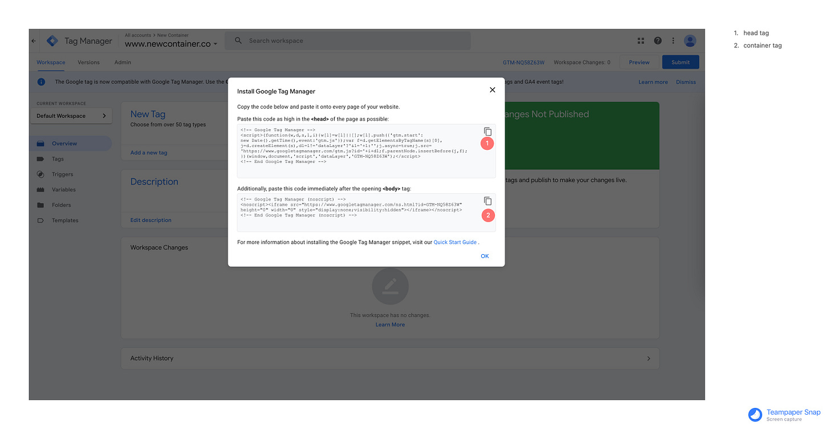Screen dimensions: 830x429
Task: Dismiss the Google tag banner
Action: (686, 82)
